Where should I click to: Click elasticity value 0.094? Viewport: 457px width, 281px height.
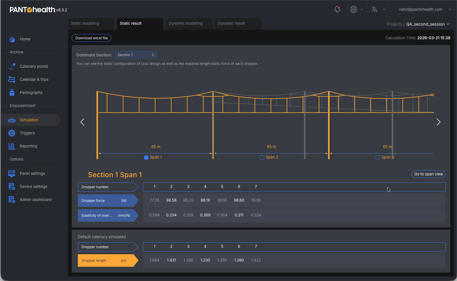click(154, 215)
